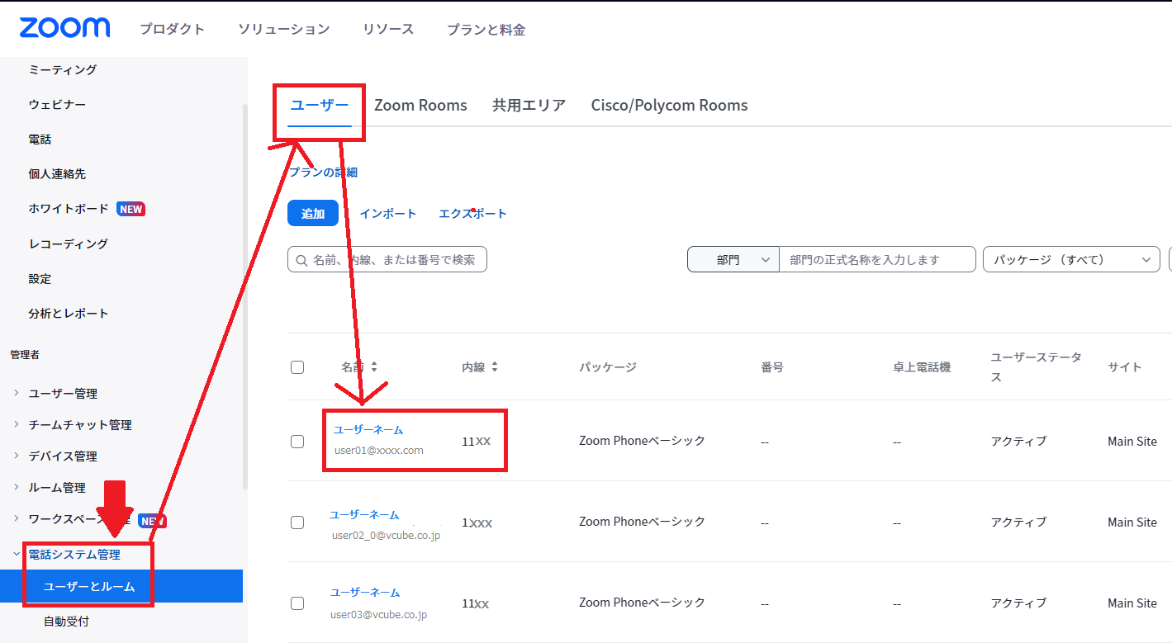This screenshot has width=1172, height=643.
Task: Click Zoom Phoneベーシック in user01 row
Action: coord(642,441)
